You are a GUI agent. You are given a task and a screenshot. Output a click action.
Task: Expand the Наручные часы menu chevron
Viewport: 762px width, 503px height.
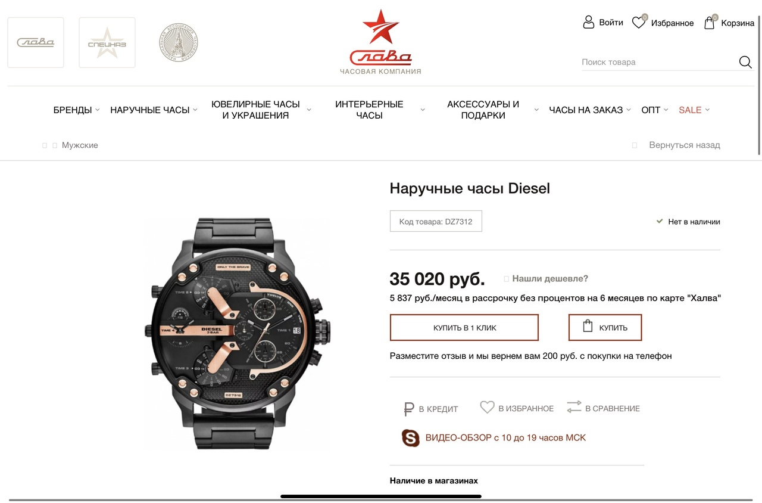tap(195, 110)
